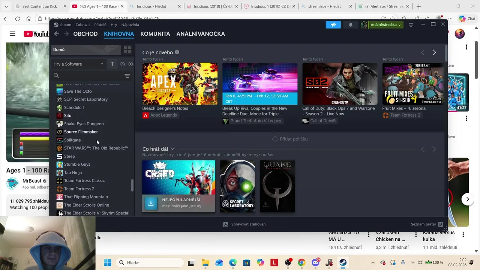Viewport: 480px width, 270px height.
Task: Switch Steam to Big Picture mode icon
Action: click(x=411, y=25)
